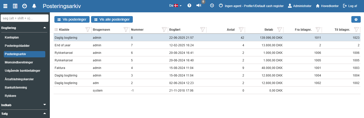Click the Vis posteringer button
364x118 pixels.
(72, 19)
